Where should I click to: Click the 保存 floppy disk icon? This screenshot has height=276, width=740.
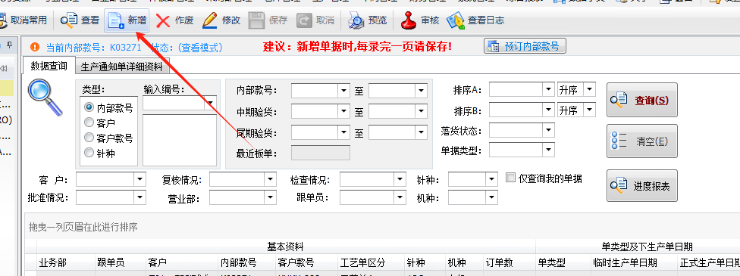257,20
